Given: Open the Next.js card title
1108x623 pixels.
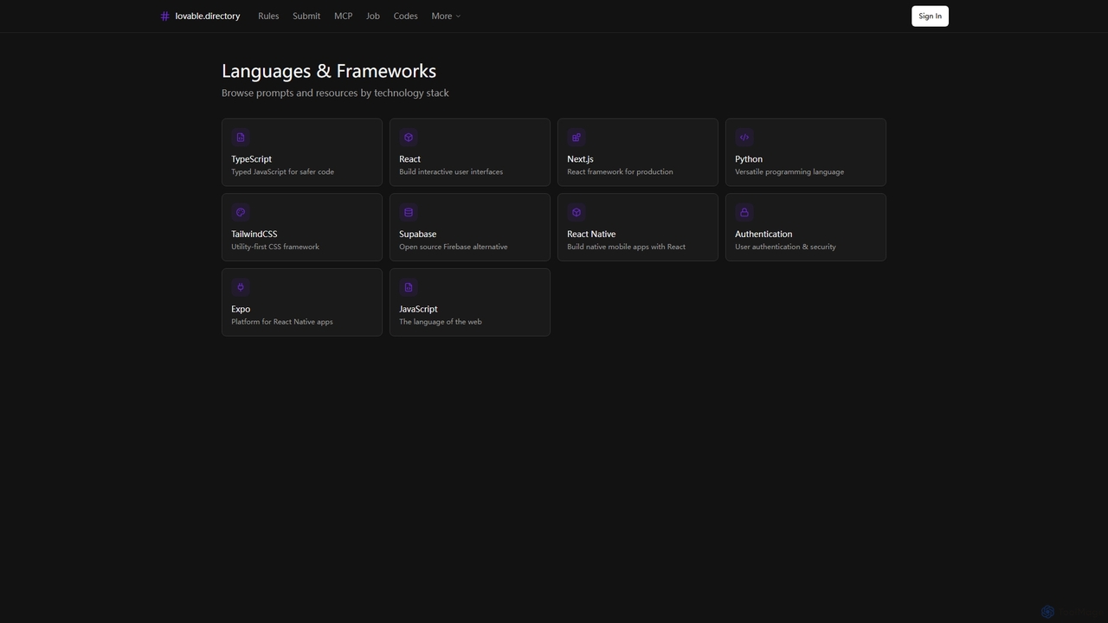Looking at the screenshot, I should coord(580,159).
